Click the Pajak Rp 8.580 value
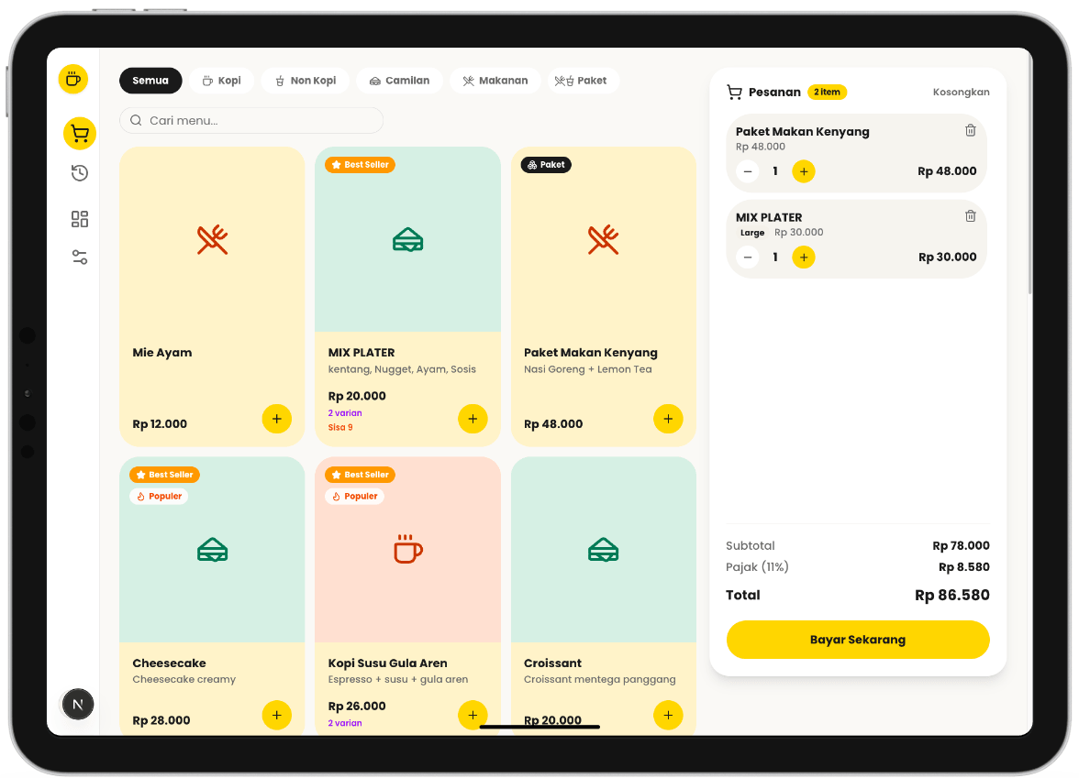1079x778 pixels. (964, 567)
